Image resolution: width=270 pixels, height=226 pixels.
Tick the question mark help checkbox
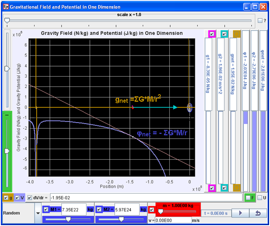click(x=260, y=21)
